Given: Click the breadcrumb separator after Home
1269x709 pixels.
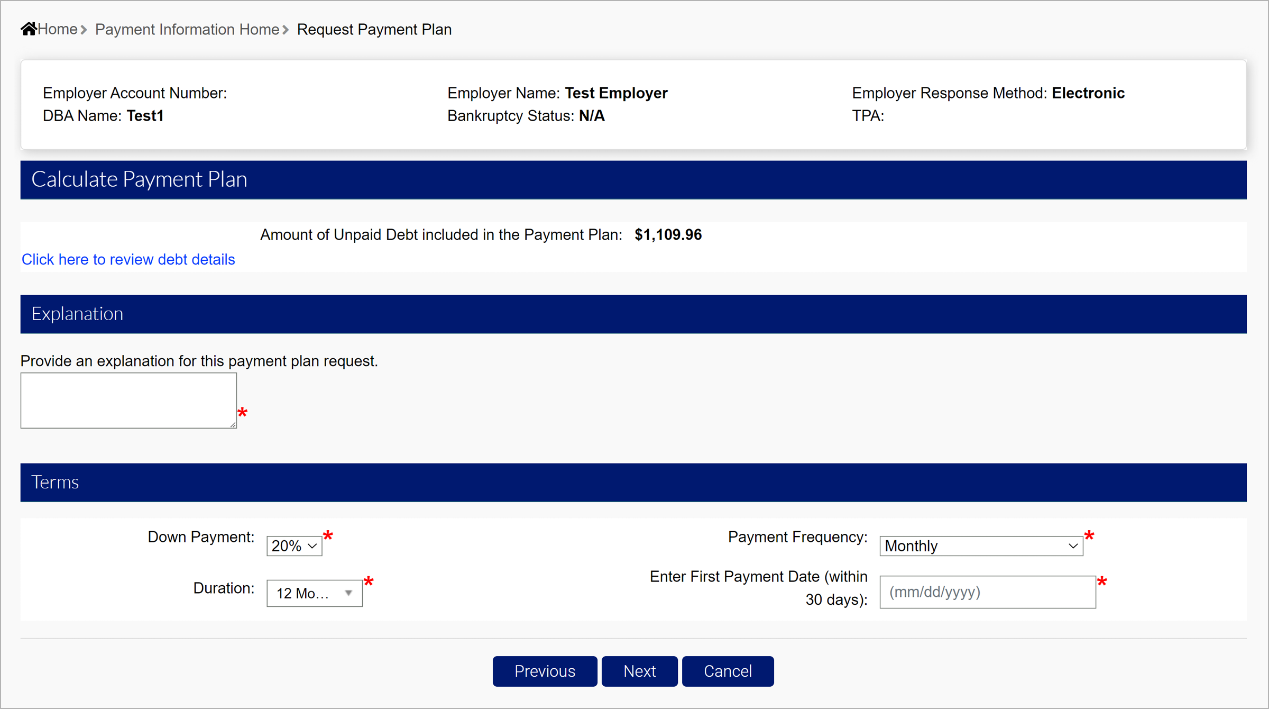Looking at the screenshot, I should pyautogui.click(x=83, y=30).
